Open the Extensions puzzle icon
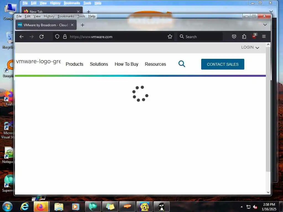Image resolution: width=283 pixels, height=212 pixels. [x=244, y=37]
